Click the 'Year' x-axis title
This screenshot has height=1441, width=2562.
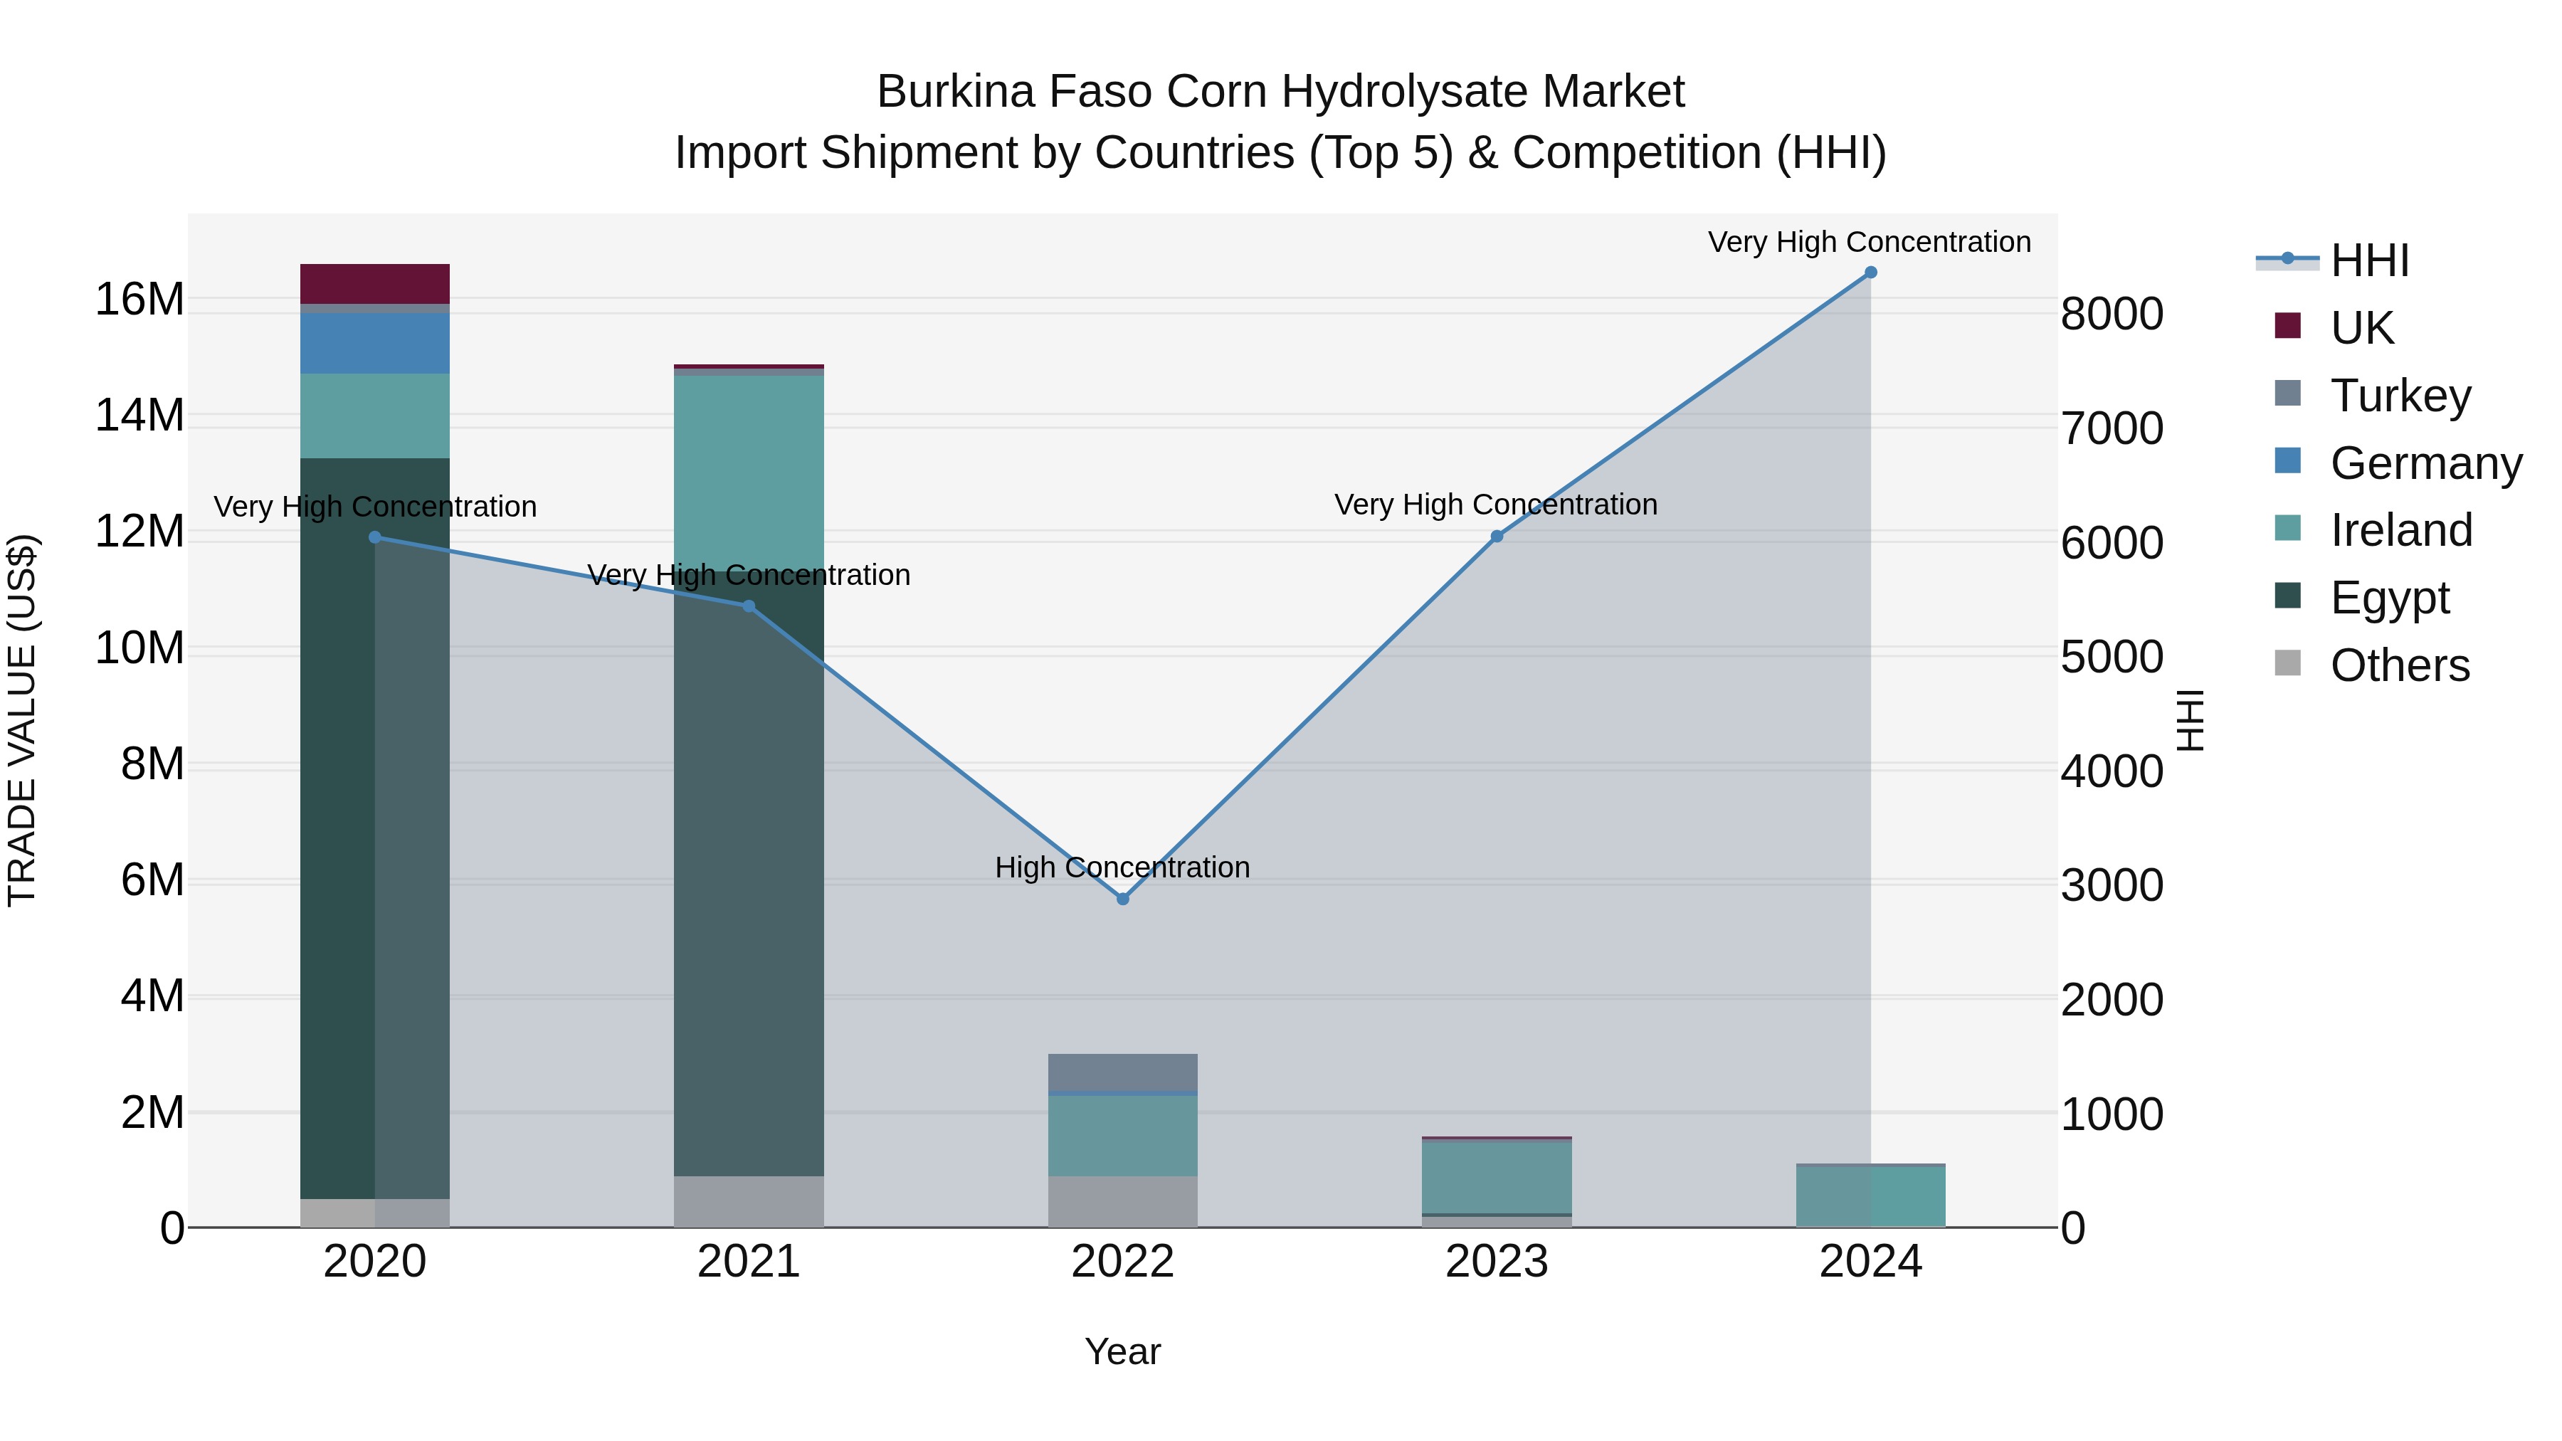(1123, 1351)
